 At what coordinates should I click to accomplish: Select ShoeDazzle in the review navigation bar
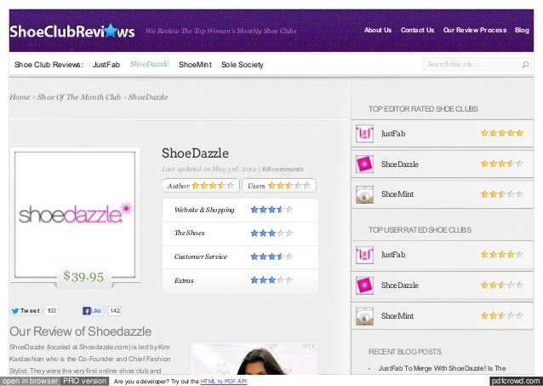tap(149, 64)
